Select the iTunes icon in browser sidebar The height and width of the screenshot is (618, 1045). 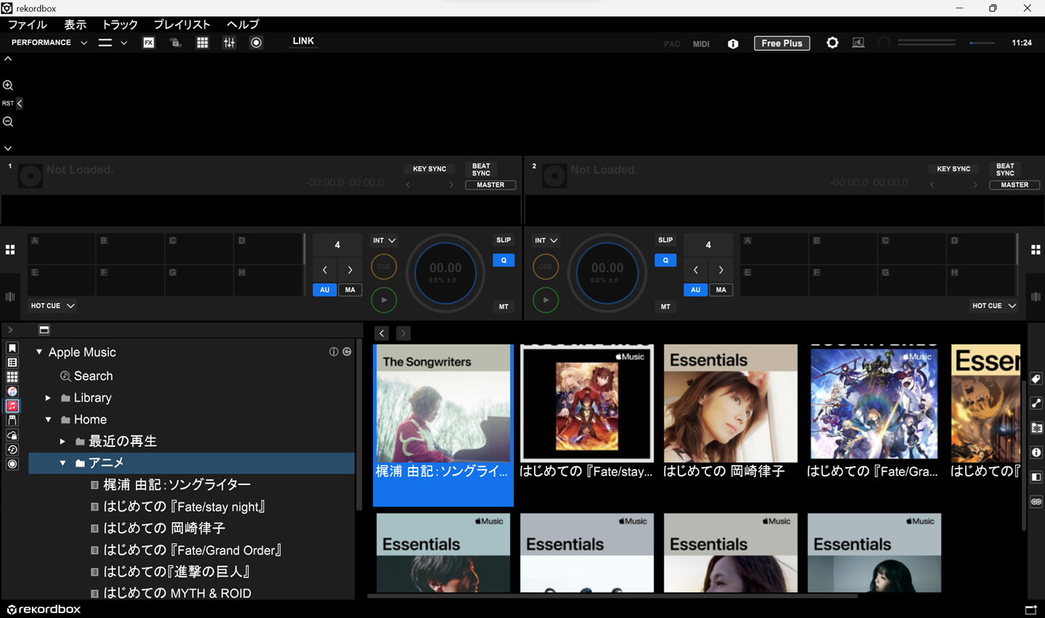pyautogui.click(x=12, y=392)
